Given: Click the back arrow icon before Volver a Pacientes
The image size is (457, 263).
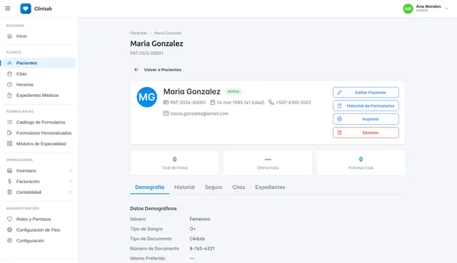Looking at the screenshot, I should 136,70.
